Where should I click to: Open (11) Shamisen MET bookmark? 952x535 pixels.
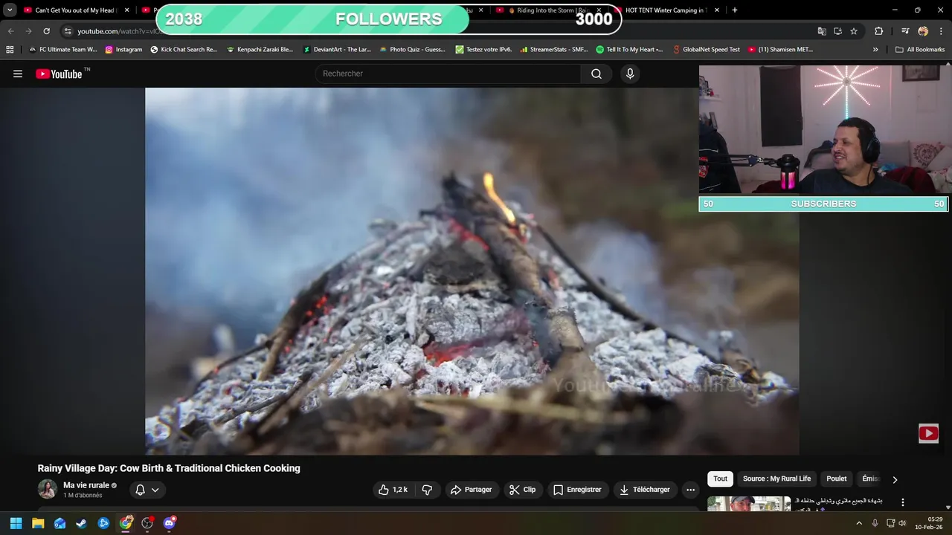click(x=781, y=50)
